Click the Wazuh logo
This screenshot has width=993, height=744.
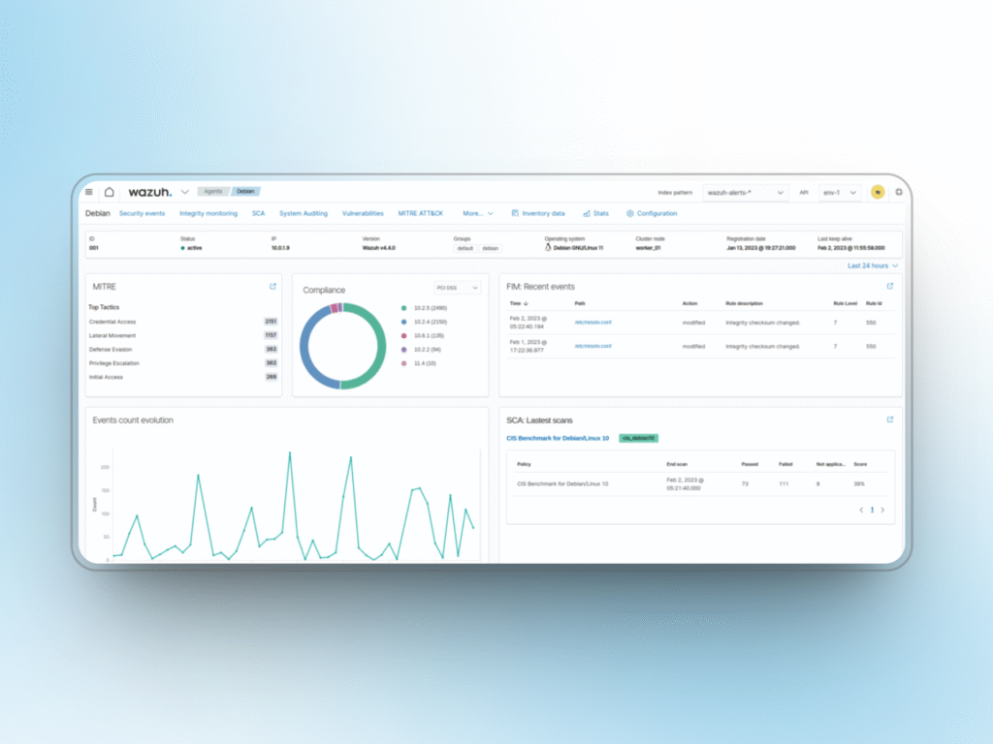click(x=150, y=192)
